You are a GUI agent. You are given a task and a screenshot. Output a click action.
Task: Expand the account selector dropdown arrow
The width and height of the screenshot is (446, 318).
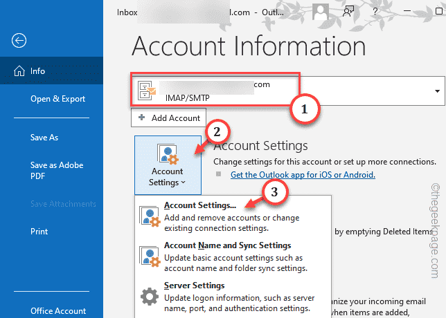pos(437,91)
